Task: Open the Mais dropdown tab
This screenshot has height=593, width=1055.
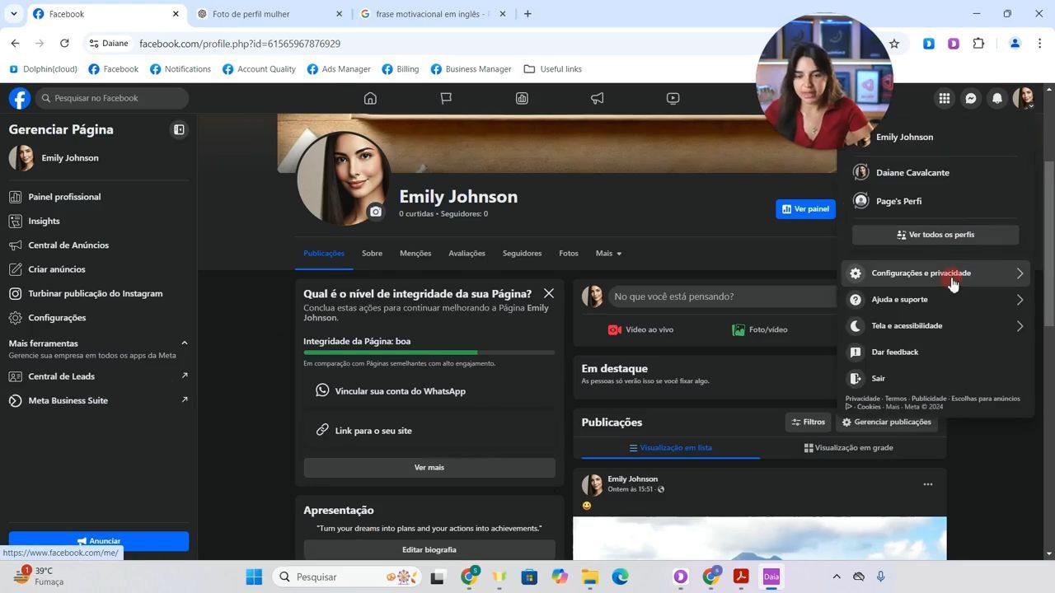Action: click(608, 254)
